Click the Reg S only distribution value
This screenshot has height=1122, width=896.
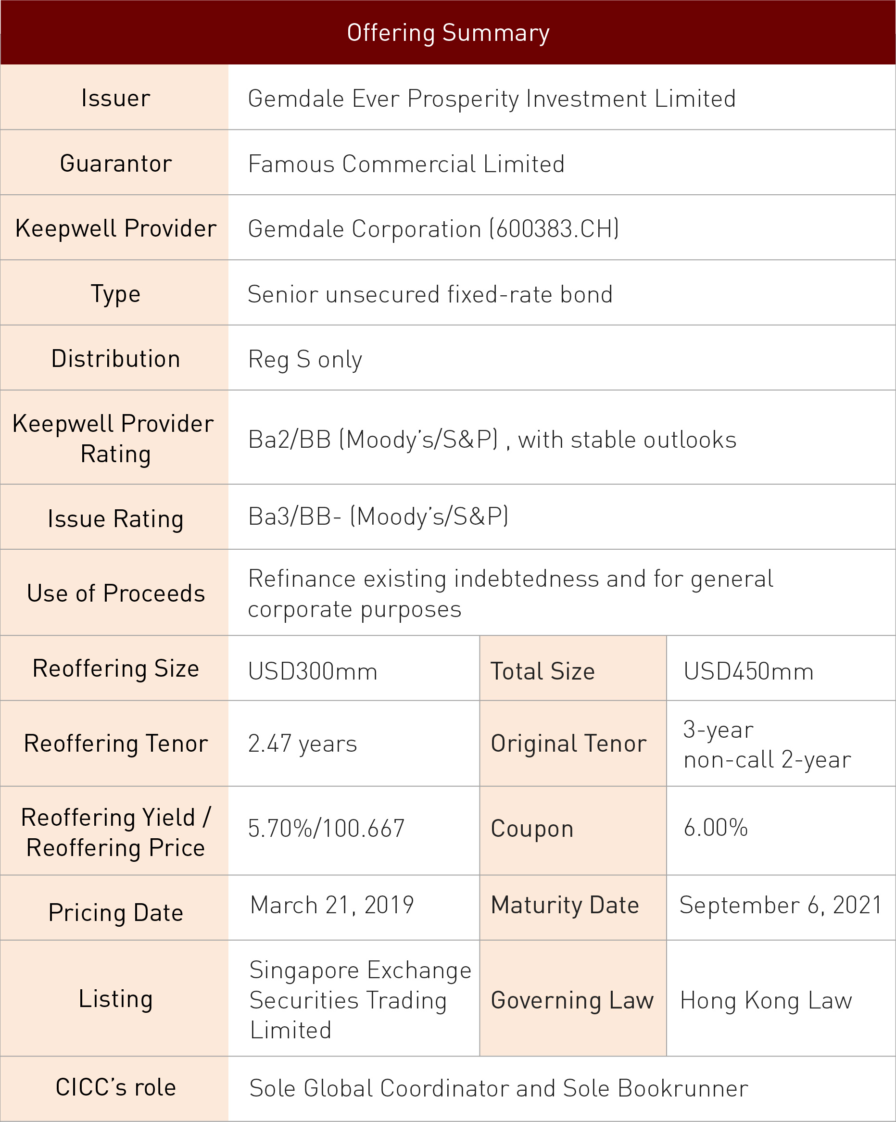pyautogui.click(x=305, y=360)
